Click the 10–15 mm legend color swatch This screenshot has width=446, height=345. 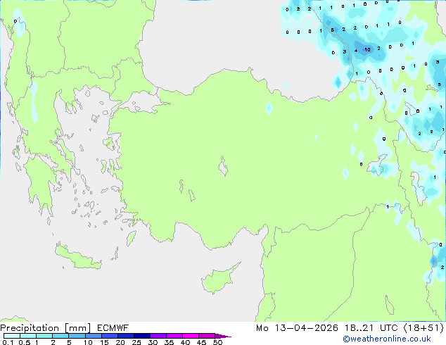coord(93,336)
